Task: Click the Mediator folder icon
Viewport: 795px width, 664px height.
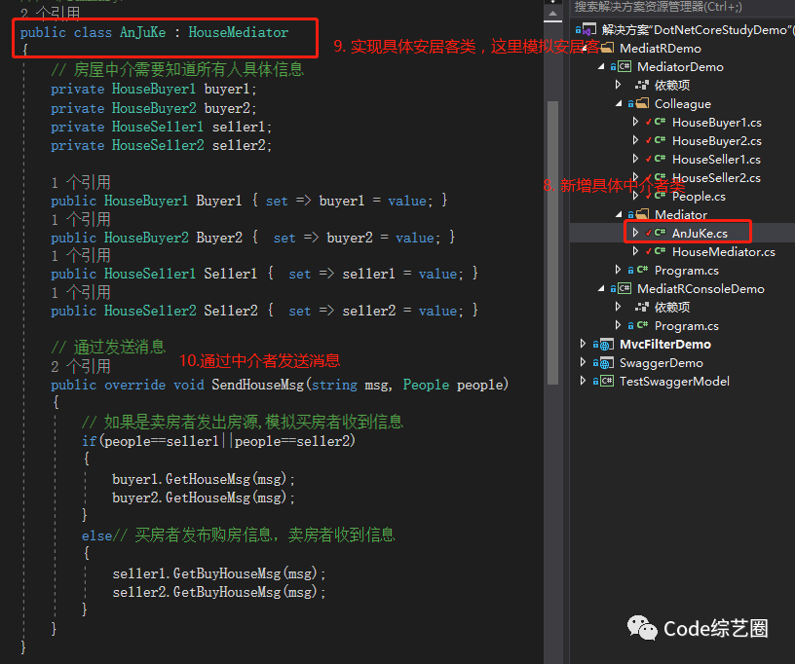Action: 642,214
